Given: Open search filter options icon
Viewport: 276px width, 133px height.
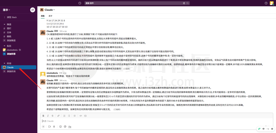Looking at the screenshot, I should (184, 3).
